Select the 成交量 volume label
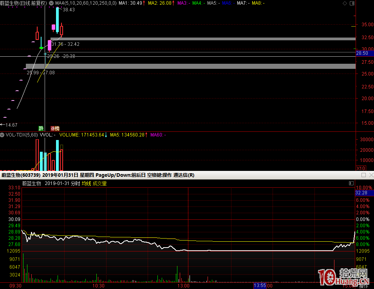The width and height of the screenshot is (374, 289). pos(99,183)
